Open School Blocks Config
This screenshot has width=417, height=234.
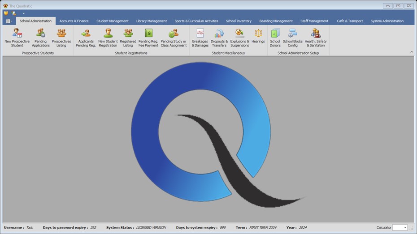coord(292,38)
